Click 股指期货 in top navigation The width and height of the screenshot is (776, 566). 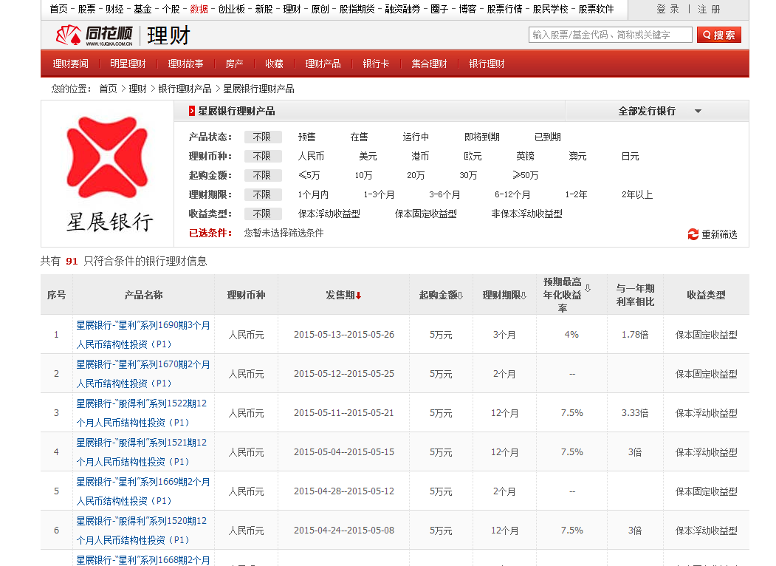tap(357, 9)
